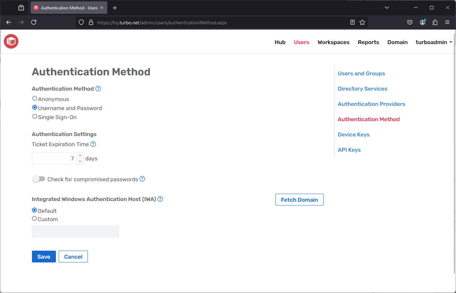456x293 pixels.
Task: Choose Custom for the IWA host
Action: pos(34,218)
